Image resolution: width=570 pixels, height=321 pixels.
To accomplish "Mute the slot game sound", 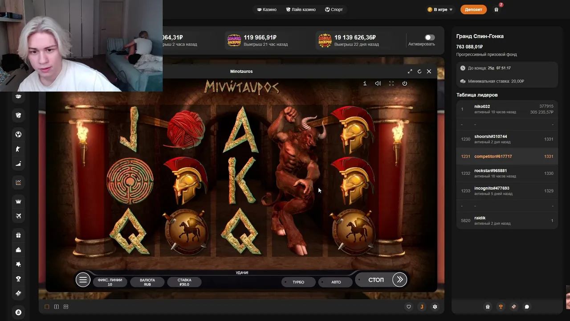I will (x=378, y=83).
